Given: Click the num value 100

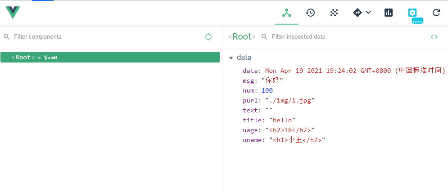Looking at the screenshot, I should coord(267,90).
